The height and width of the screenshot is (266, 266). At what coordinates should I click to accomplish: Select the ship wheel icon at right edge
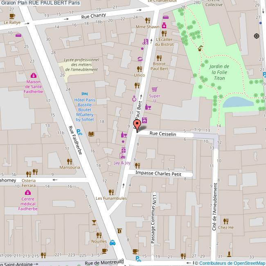257,36
